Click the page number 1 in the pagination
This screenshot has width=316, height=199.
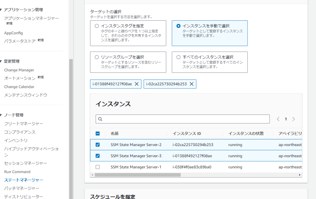(x=286, y=119)
